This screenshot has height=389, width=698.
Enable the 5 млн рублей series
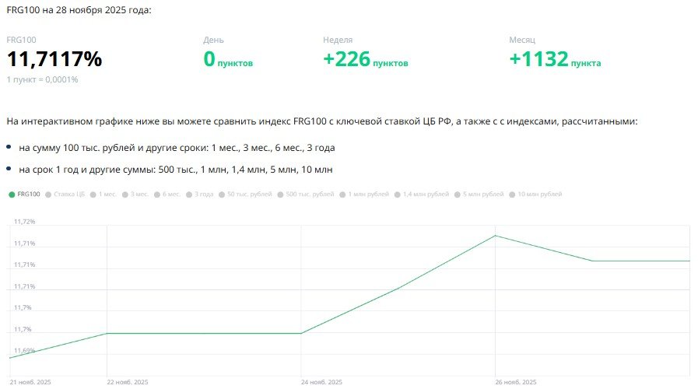coord(482,194)
